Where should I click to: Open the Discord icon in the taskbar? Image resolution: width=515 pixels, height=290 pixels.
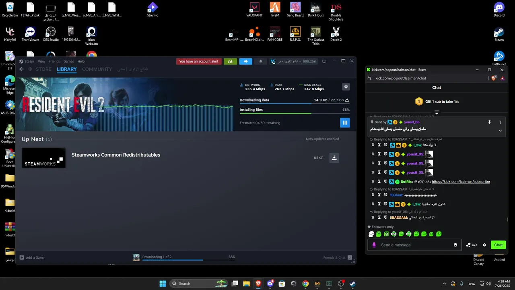[270, 284]
